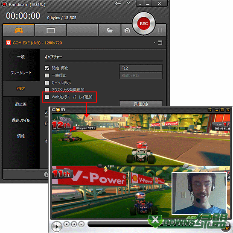
Task: Toggle GOM player fullscreen icon
Action: tap(210, 110)
